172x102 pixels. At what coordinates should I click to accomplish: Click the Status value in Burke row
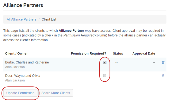tap(116, 63)
